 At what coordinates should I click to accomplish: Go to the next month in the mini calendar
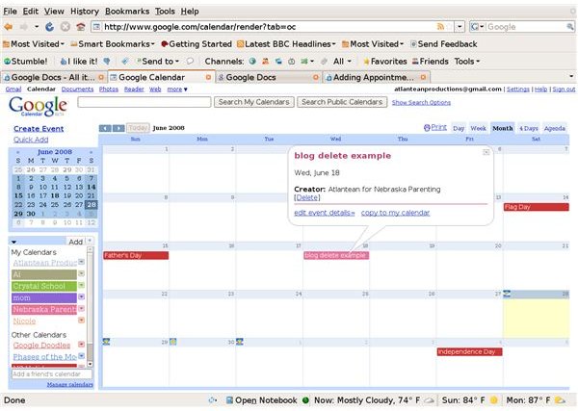[x=92, y=152]
